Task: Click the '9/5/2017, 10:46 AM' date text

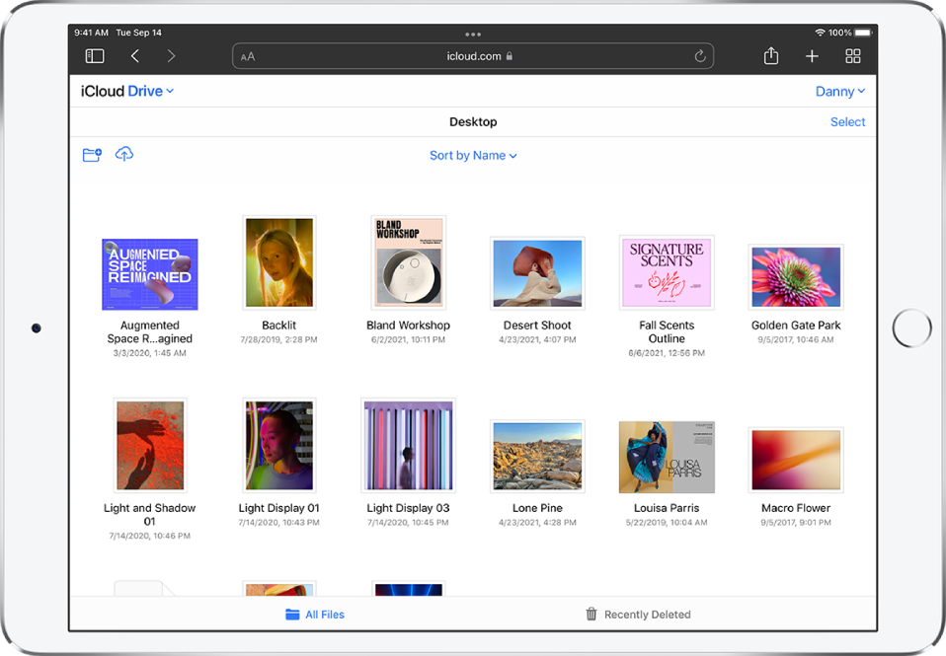Action: coord(796,339)
